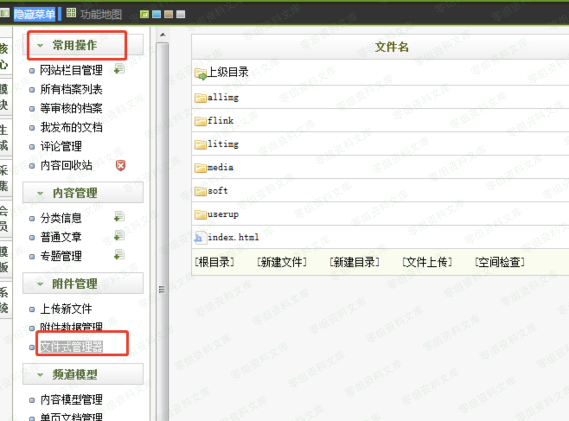Screen dimensions: 569x421
Task: Click the red recycle icon beside 内容回收站
Action: [121, 165]
